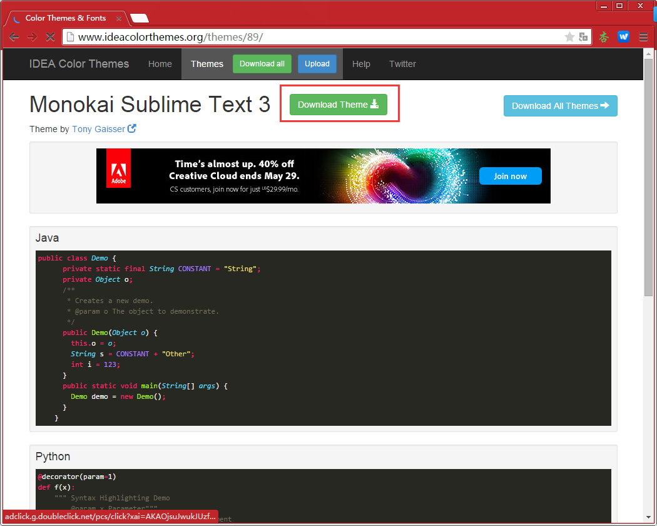Click the browser back arrow

click(14, 37)
